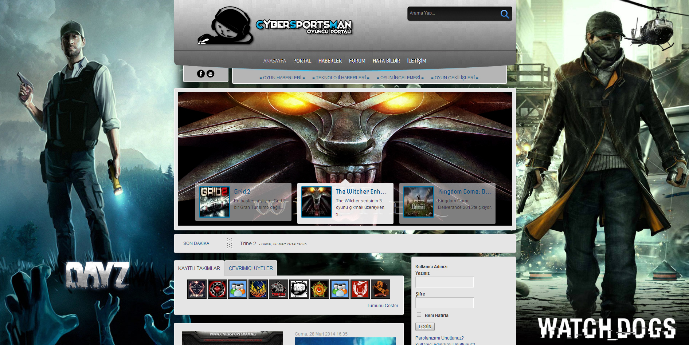Open the Trine 2 breaking news headline

click(x=248, y=243)
